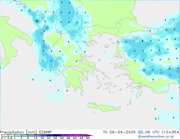Screen dimensions: 180x139
Task: Click the 20–25 mm legend color box
Action: (x=51, y=135)
